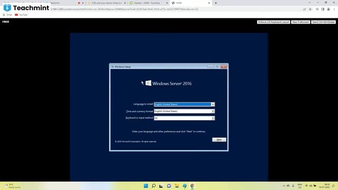This screenshot has width=338, height=190.
Task: Open the notifications bell icon
Action: tap(333, 186)
